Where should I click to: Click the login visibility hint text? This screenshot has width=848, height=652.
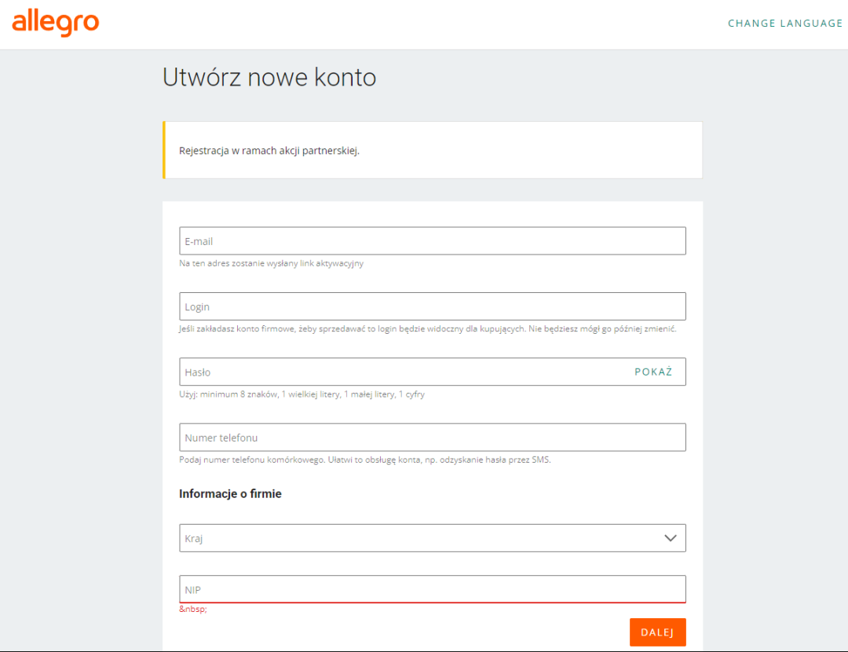pyautogui.click(x=427, y=329)
